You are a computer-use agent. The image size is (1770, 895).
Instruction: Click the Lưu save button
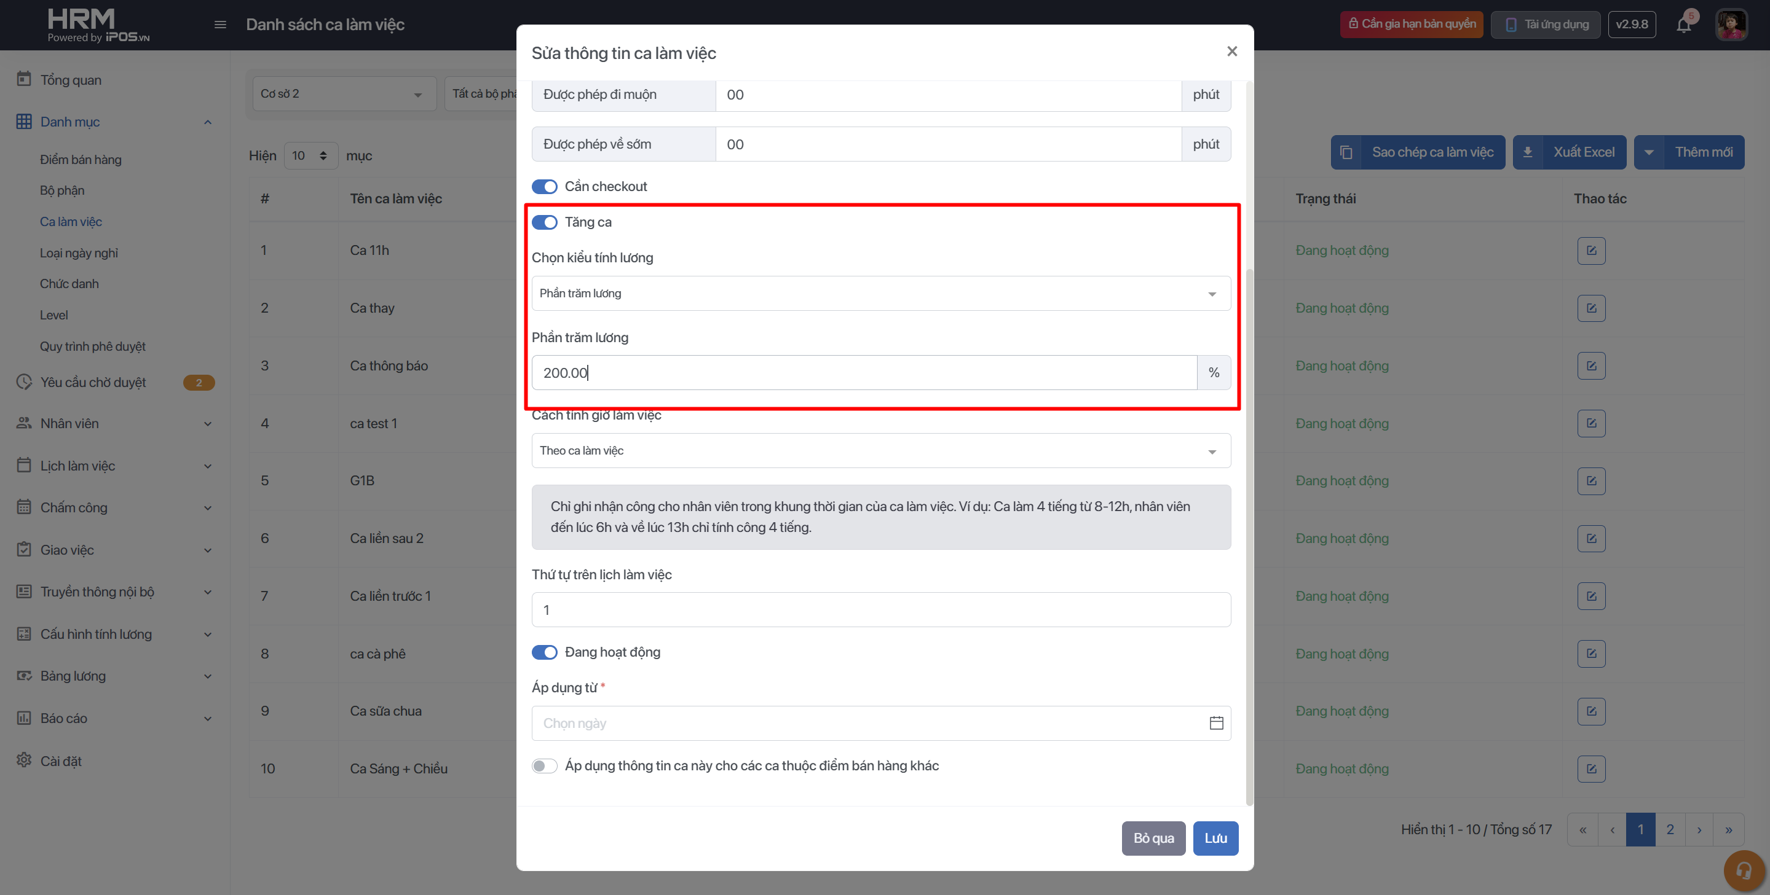pyautogui.click(x=1215, y=838)
